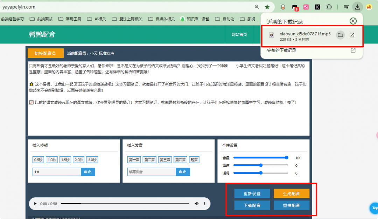Adjust the 音量 volume slider
Screen dimensions: 378x219
point(287,158)
